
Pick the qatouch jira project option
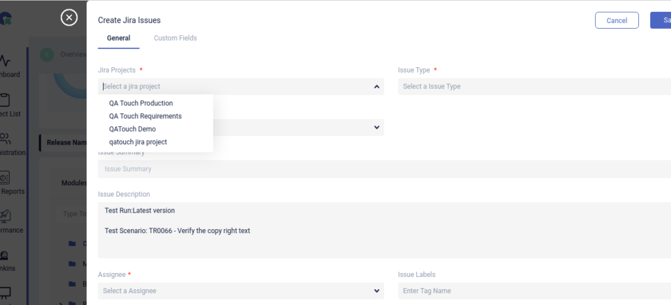click(x=138, y=142)
